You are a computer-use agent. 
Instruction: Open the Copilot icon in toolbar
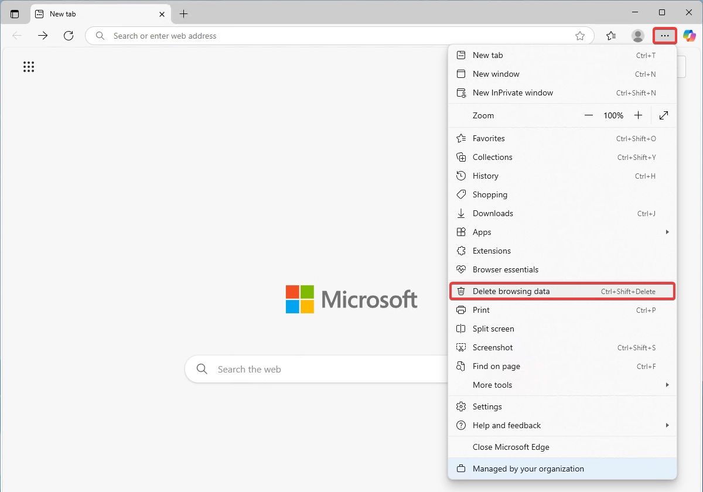(690, 36)
